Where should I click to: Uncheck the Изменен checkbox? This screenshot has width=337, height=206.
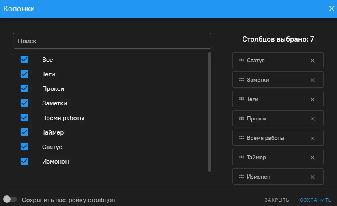(24, 161)
